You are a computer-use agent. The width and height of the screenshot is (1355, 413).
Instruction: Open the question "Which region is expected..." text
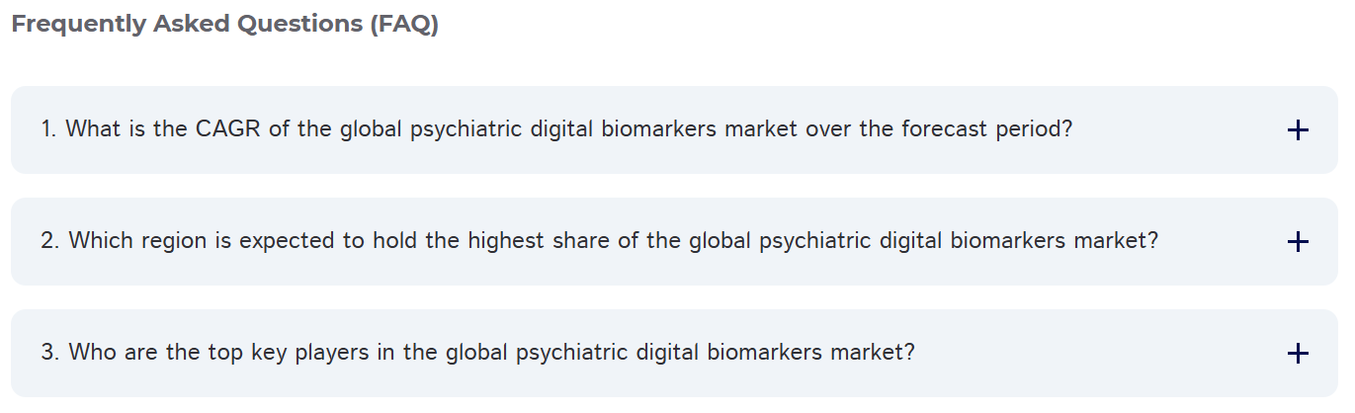point(599,241)
